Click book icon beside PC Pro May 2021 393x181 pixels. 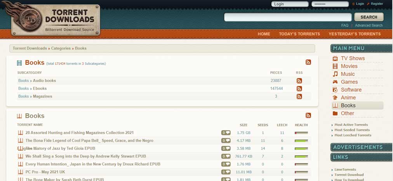pos(21,172)
